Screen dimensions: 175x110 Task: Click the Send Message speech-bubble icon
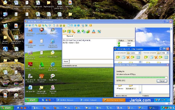(x=49, y=26)
